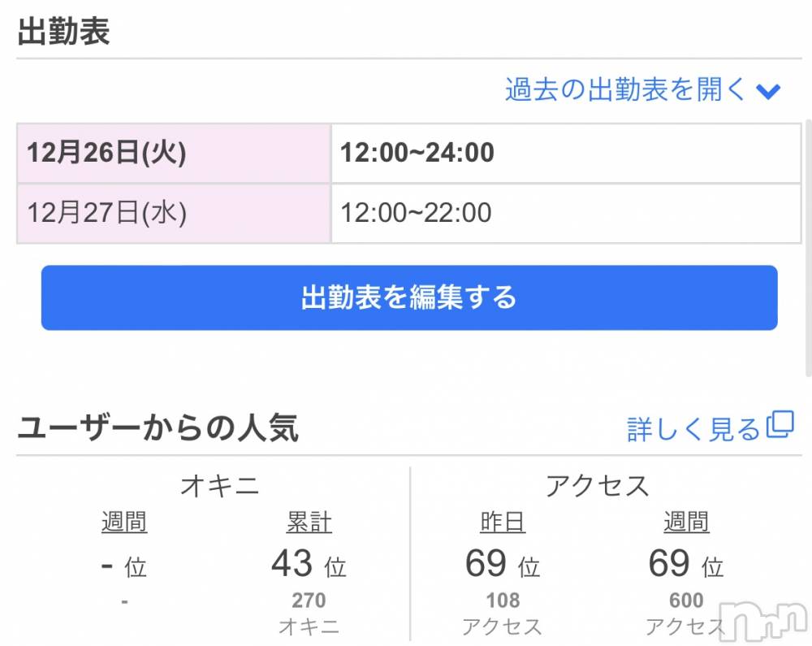
Task: Click the 週間 label under アクセス
Action: point(686,522)
